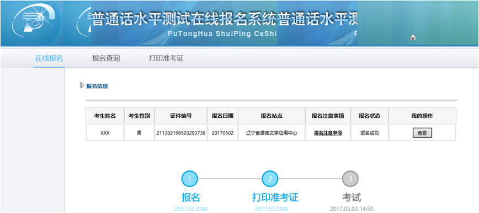Select the date cell 20170502
The image size is (479, 213).
tap(223, 133)
